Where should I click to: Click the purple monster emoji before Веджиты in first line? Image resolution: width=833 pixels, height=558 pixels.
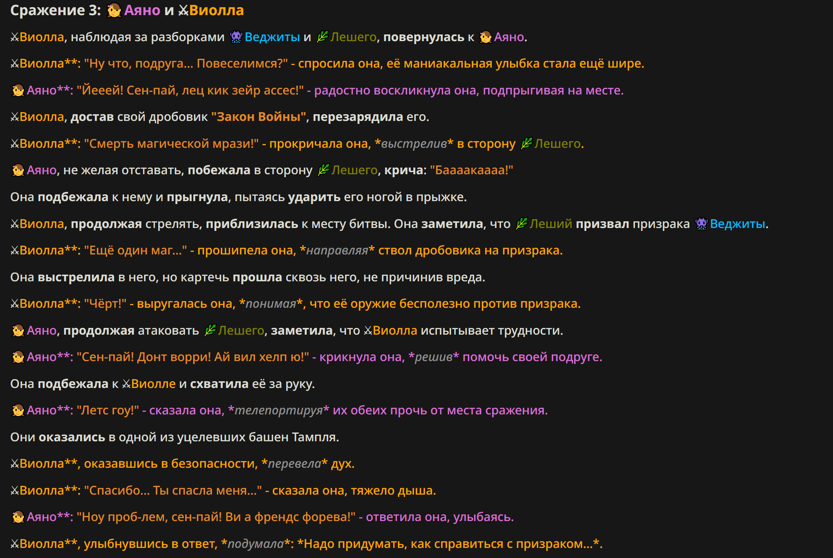[236, 37]
